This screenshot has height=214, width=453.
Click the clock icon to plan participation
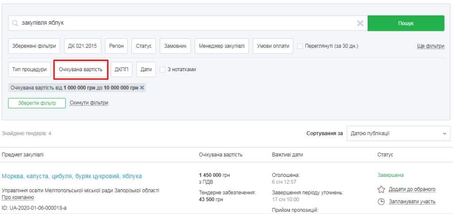[381, 202]
